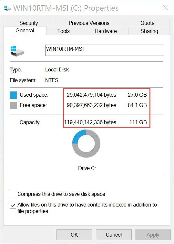Open the Hardware tab
The width and height of the screenshot is (174, 244).
point(106,31)
